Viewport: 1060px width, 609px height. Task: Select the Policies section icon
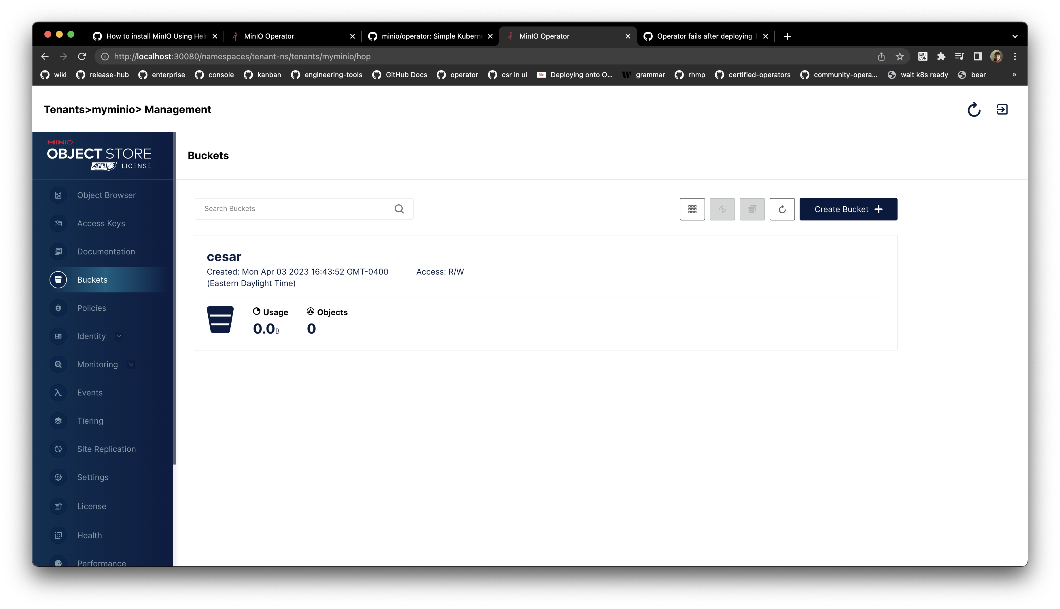[x=58, y=308]
